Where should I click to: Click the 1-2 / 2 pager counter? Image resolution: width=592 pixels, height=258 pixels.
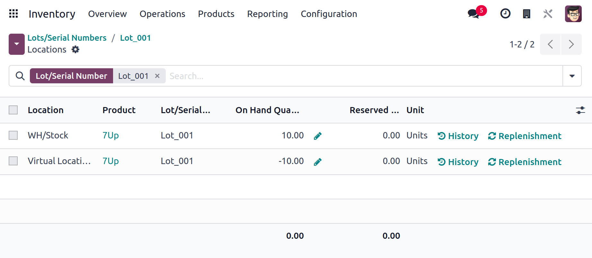(x=522, y=44)
